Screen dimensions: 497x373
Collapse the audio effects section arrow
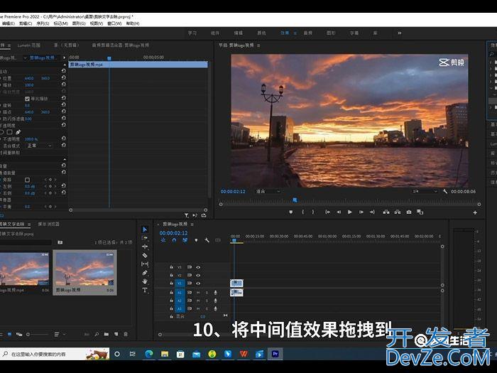pyautogui.click(x=65, y=159)
